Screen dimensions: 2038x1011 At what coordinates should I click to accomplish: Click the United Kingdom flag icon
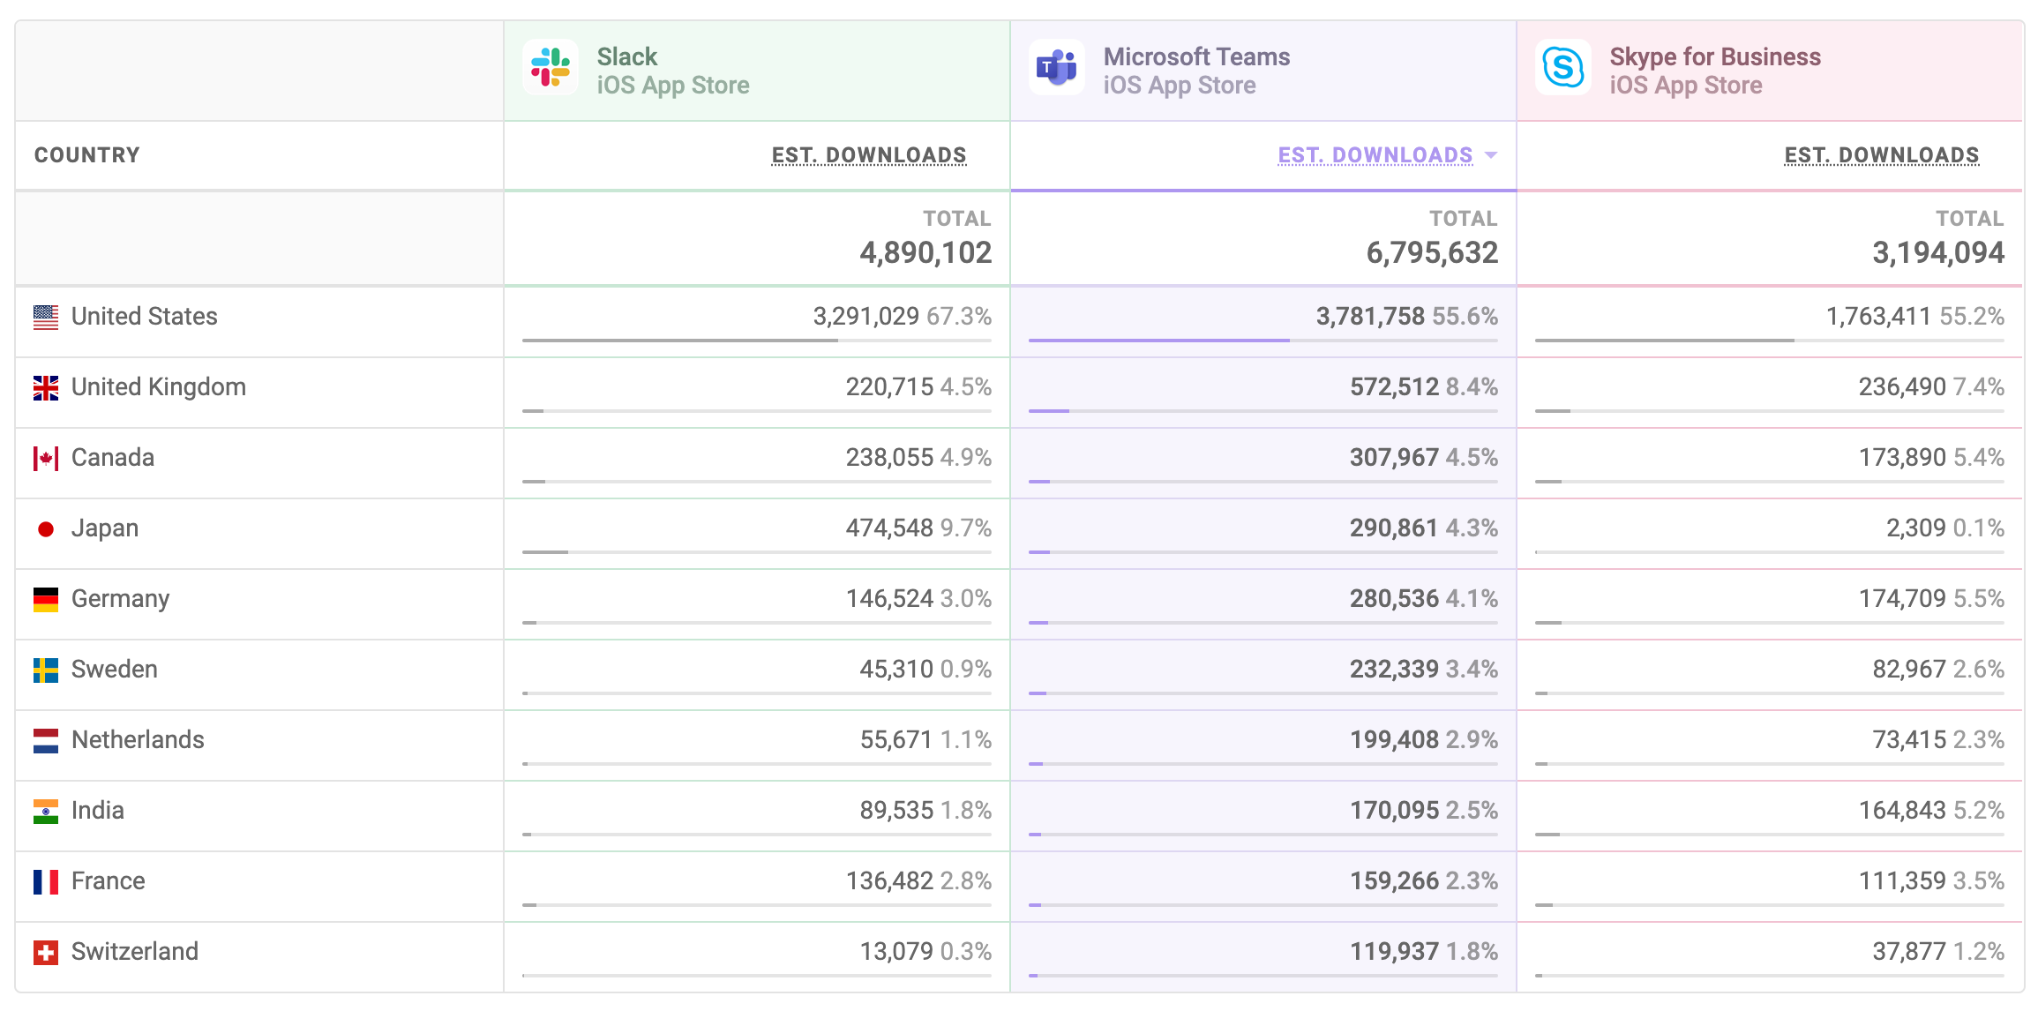[x=46, y=387]
